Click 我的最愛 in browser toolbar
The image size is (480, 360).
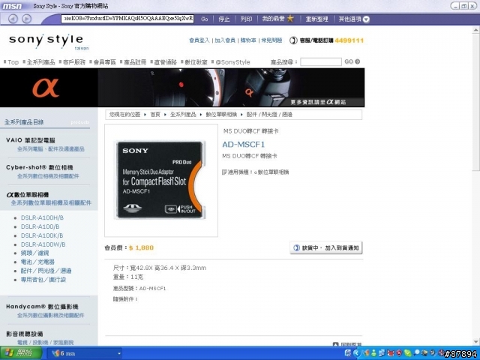(273, 19)
